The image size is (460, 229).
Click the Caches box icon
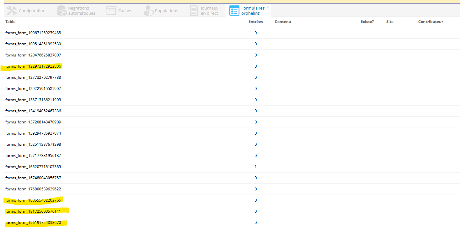111,11
